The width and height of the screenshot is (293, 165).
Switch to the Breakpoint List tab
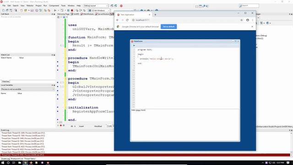click(17, 159)
